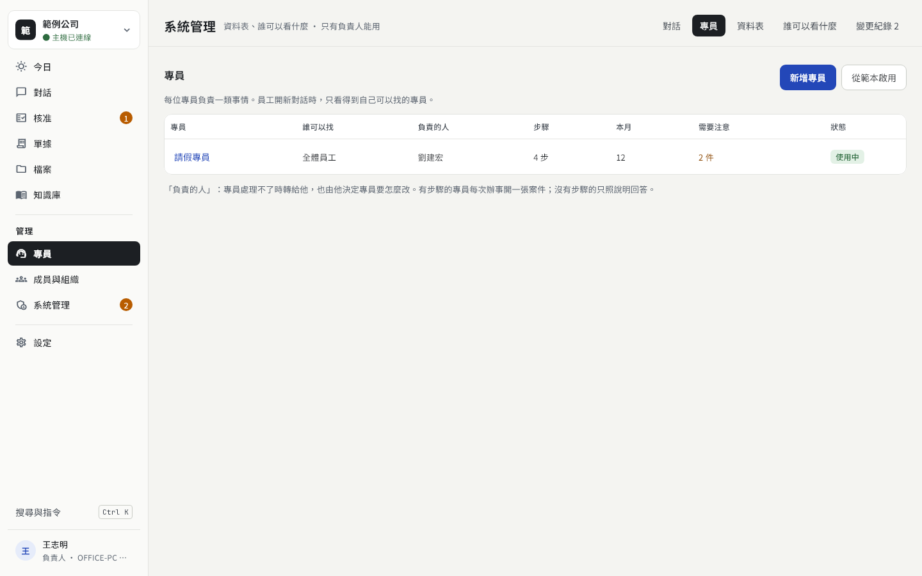Click the 需要注意 column header
The image size is (922, 576).
pyautogui.click(x=714, y=127)
